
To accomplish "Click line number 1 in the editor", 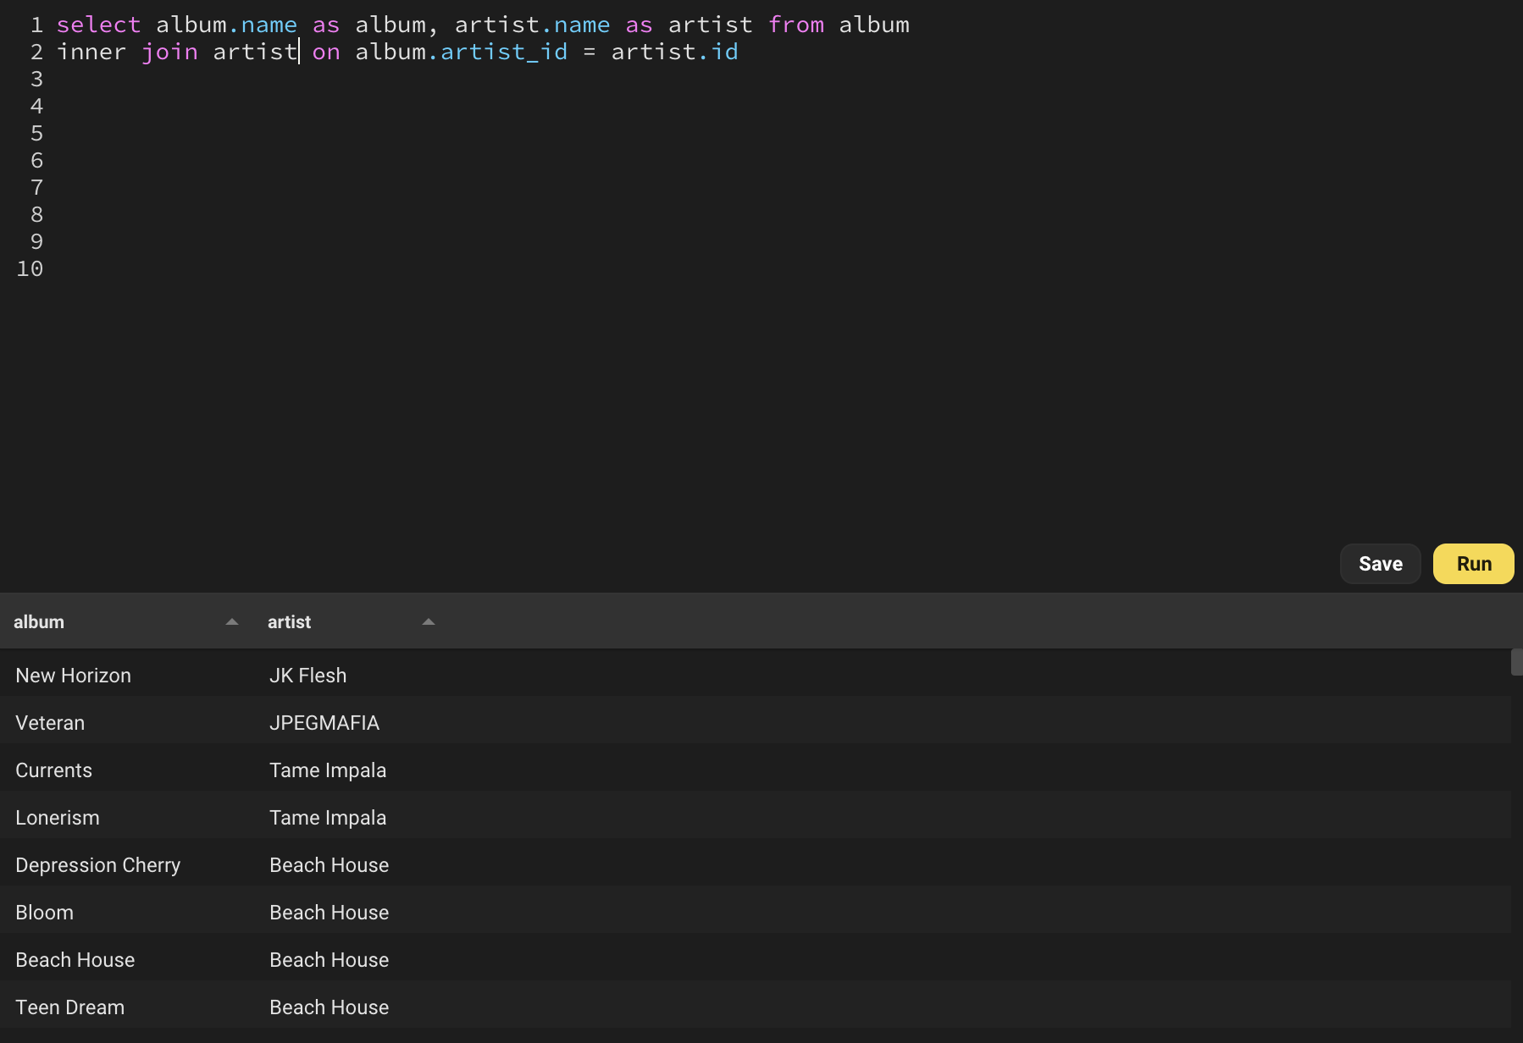I will point(36,25).
